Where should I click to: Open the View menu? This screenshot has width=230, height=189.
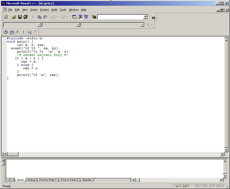(25, 10)
